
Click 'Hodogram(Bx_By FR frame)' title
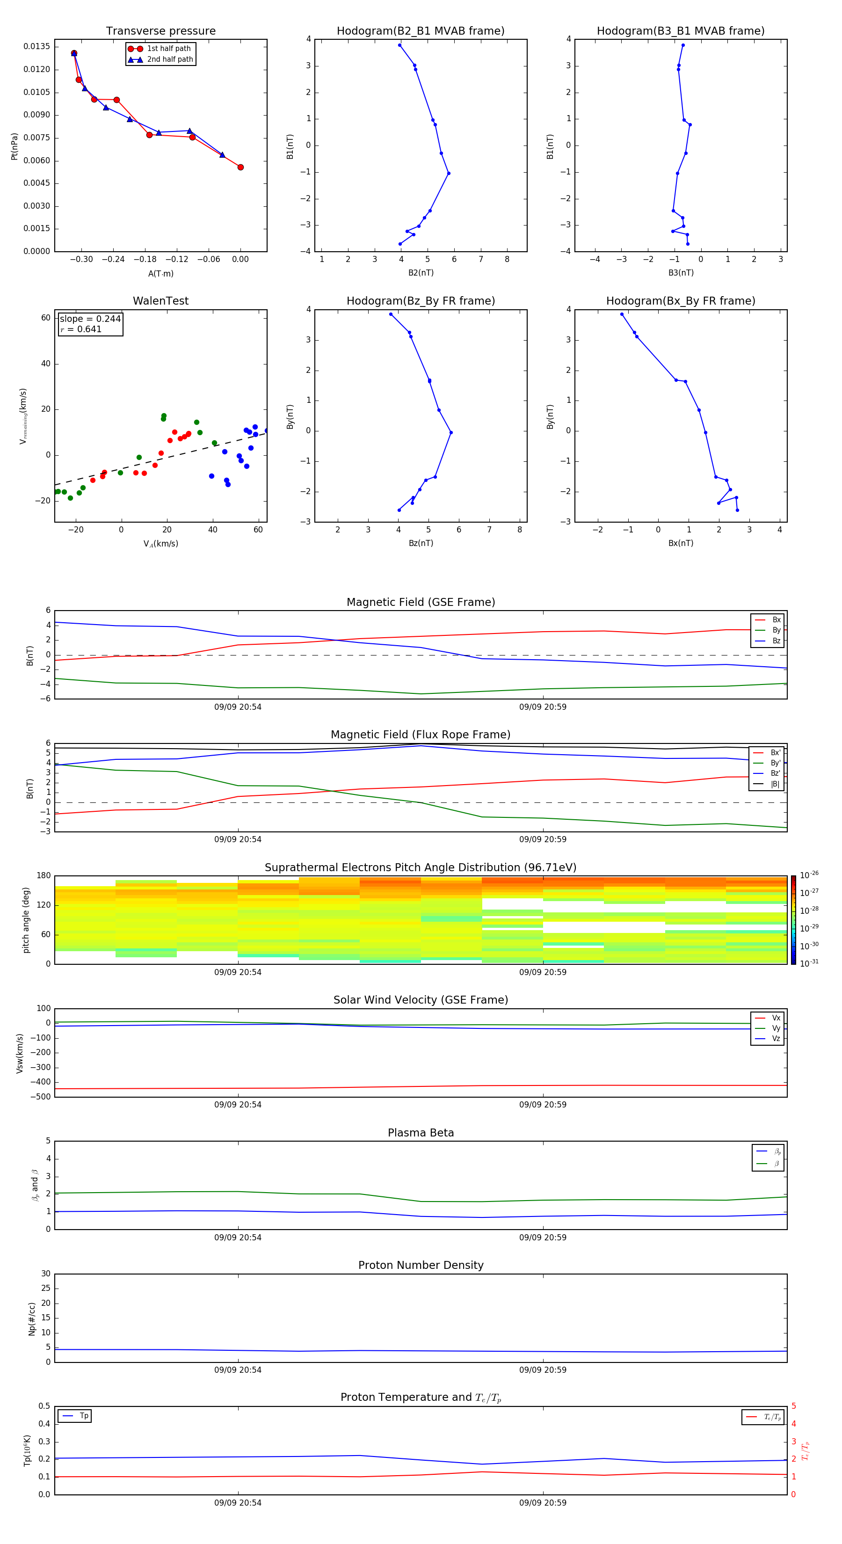coord(681,301)
